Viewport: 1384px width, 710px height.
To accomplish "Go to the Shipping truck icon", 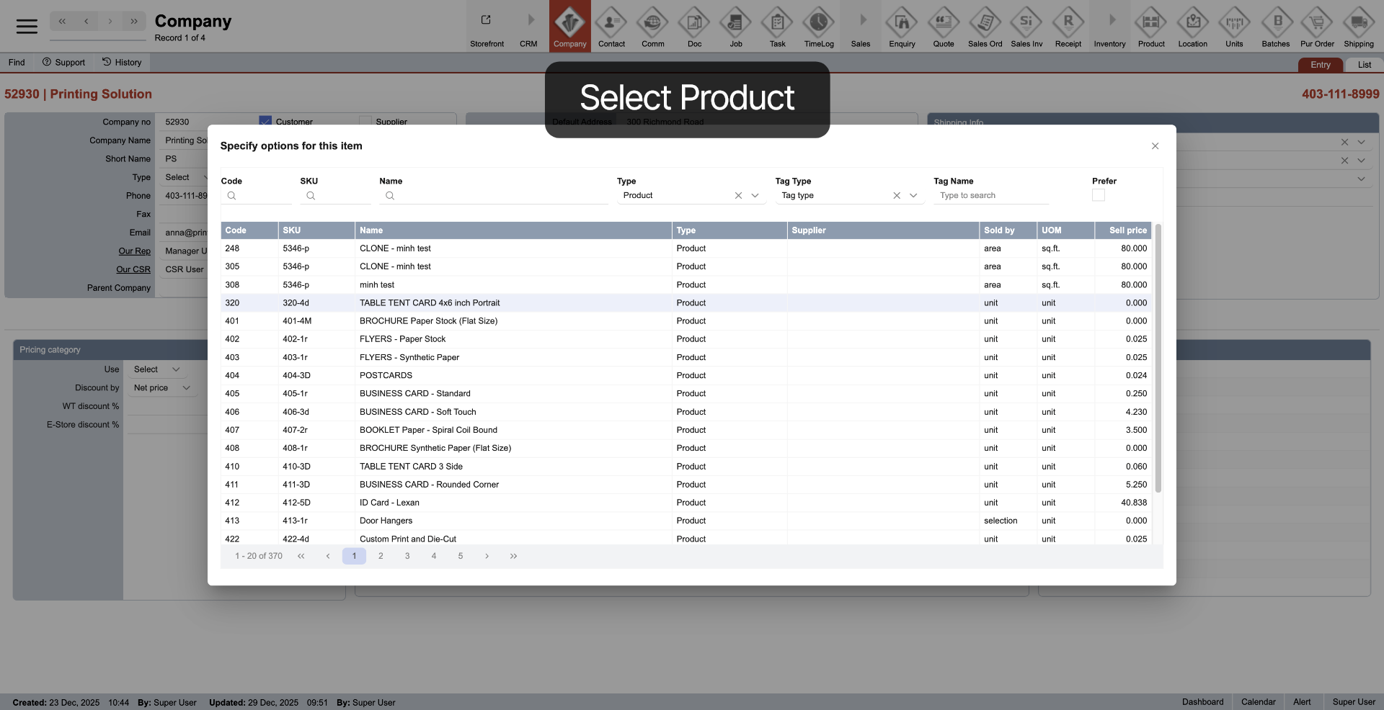I will [x=1358, y=23].
